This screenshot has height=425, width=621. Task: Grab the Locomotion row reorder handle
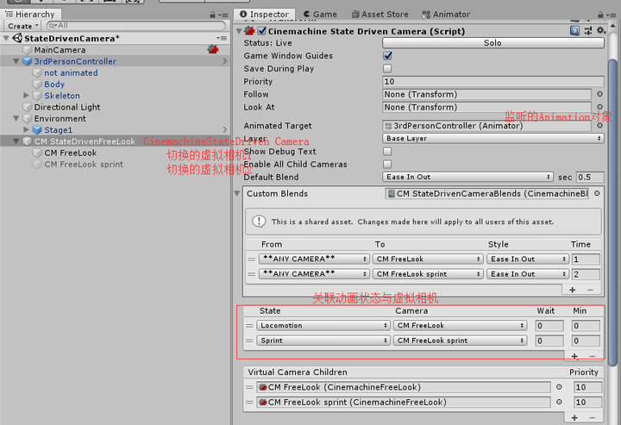249,326
